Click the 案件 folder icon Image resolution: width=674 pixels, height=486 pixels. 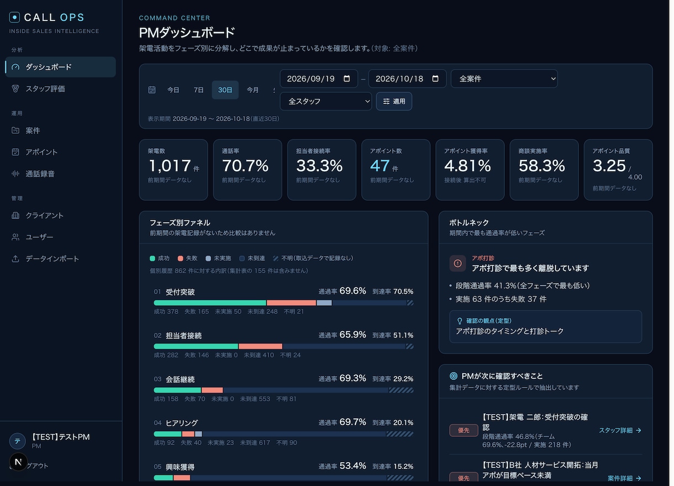15,130
